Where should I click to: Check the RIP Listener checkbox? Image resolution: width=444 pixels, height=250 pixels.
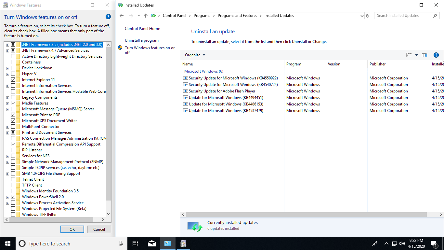13,150
